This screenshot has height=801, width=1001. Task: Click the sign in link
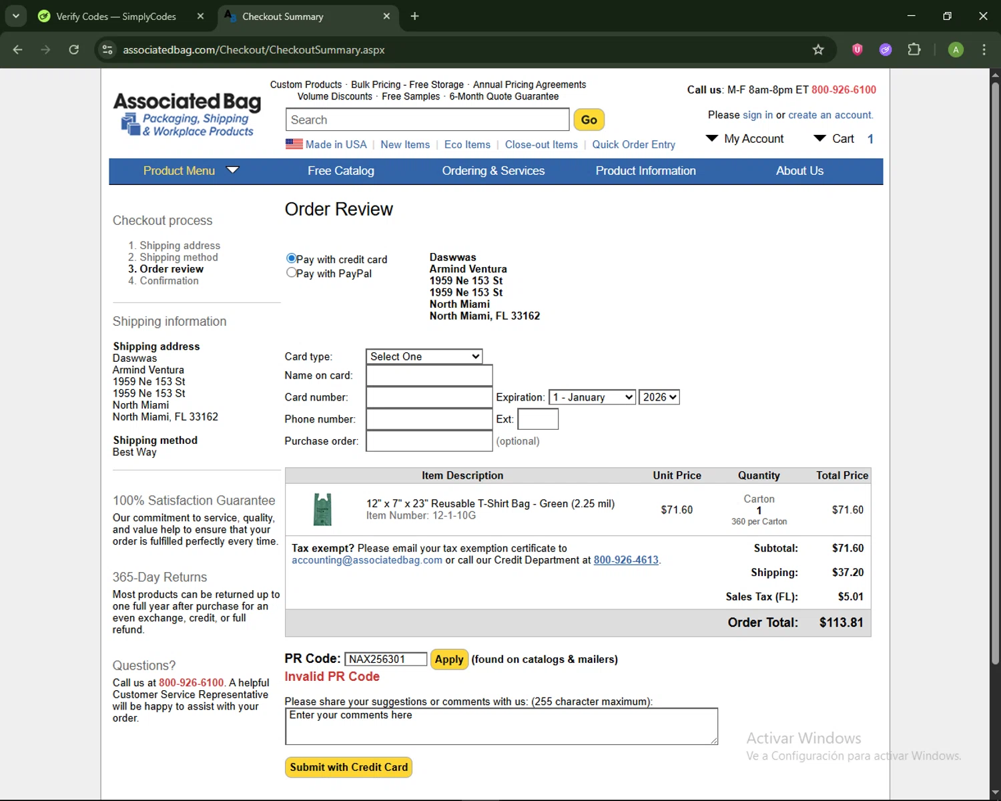757,115
